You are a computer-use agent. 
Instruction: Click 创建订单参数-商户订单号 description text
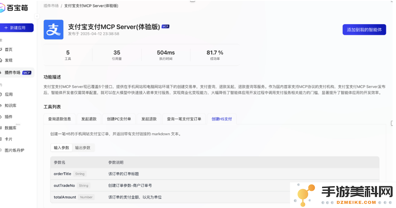(x=130, y=186)
